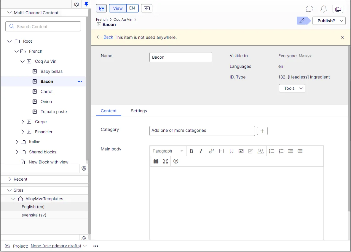
Task: Switch to View mode
Action: click(x=118, y=8)
